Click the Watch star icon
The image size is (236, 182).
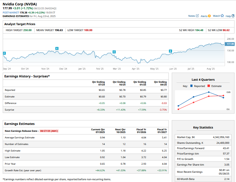(222, 16)
